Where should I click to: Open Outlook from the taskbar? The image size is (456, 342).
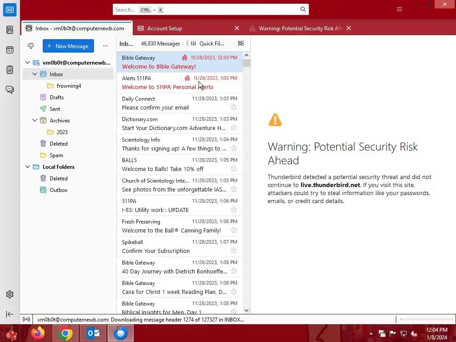click(93, 333)
